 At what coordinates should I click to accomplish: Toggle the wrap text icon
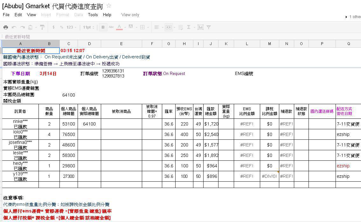click(181, 27)
